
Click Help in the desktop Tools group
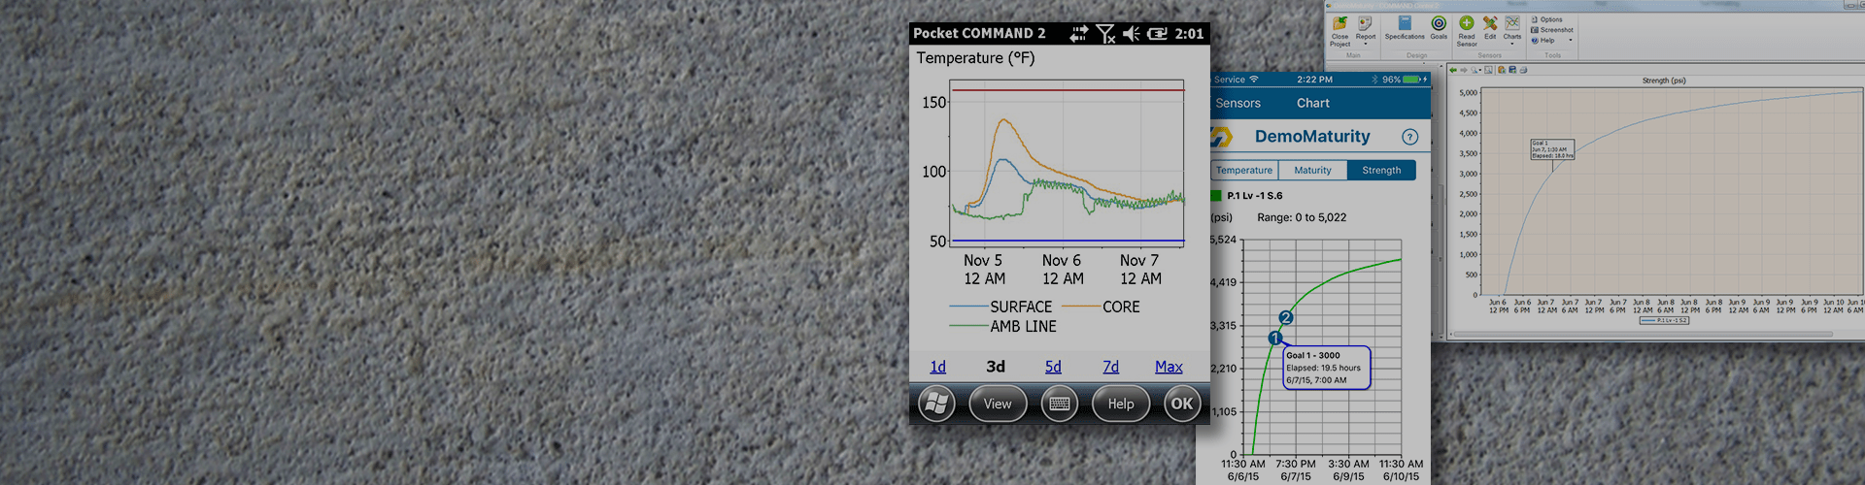point(1543,41)
